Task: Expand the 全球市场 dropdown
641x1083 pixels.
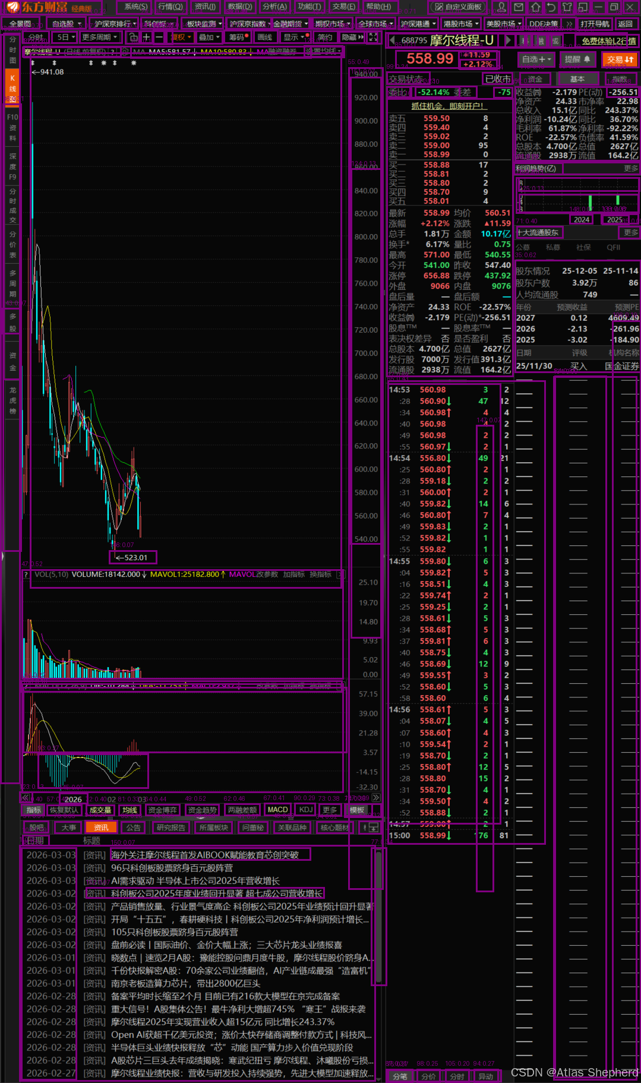Action: point(376,24)
